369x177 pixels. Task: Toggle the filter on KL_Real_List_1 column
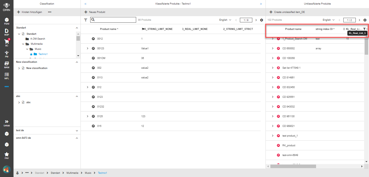coord(364,29)
